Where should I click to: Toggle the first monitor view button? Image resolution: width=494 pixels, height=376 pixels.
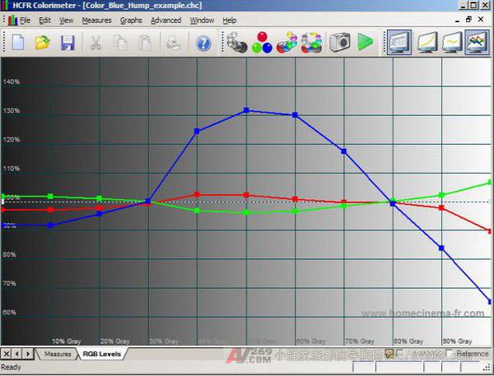399,42
